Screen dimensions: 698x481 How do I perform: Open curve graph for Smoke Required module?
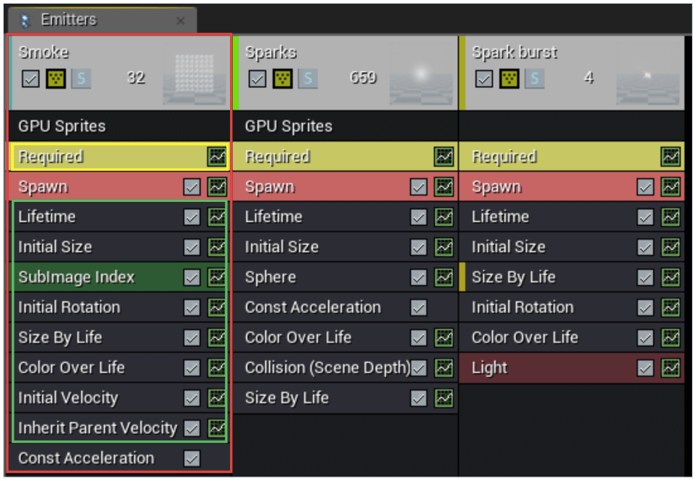[216, 156]
